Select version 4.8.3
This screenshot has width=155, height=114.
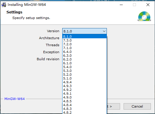pyautogui.click(x=85, y=109)
